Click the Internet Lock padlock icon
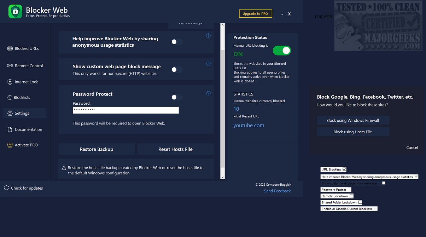426x237 pixels. [x=10, y=82]
